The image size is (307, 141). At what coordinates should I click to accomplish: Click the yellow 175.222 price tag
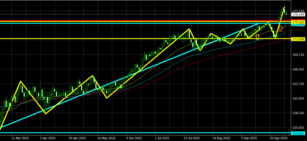pyautogui.click(x=298, y=22)
